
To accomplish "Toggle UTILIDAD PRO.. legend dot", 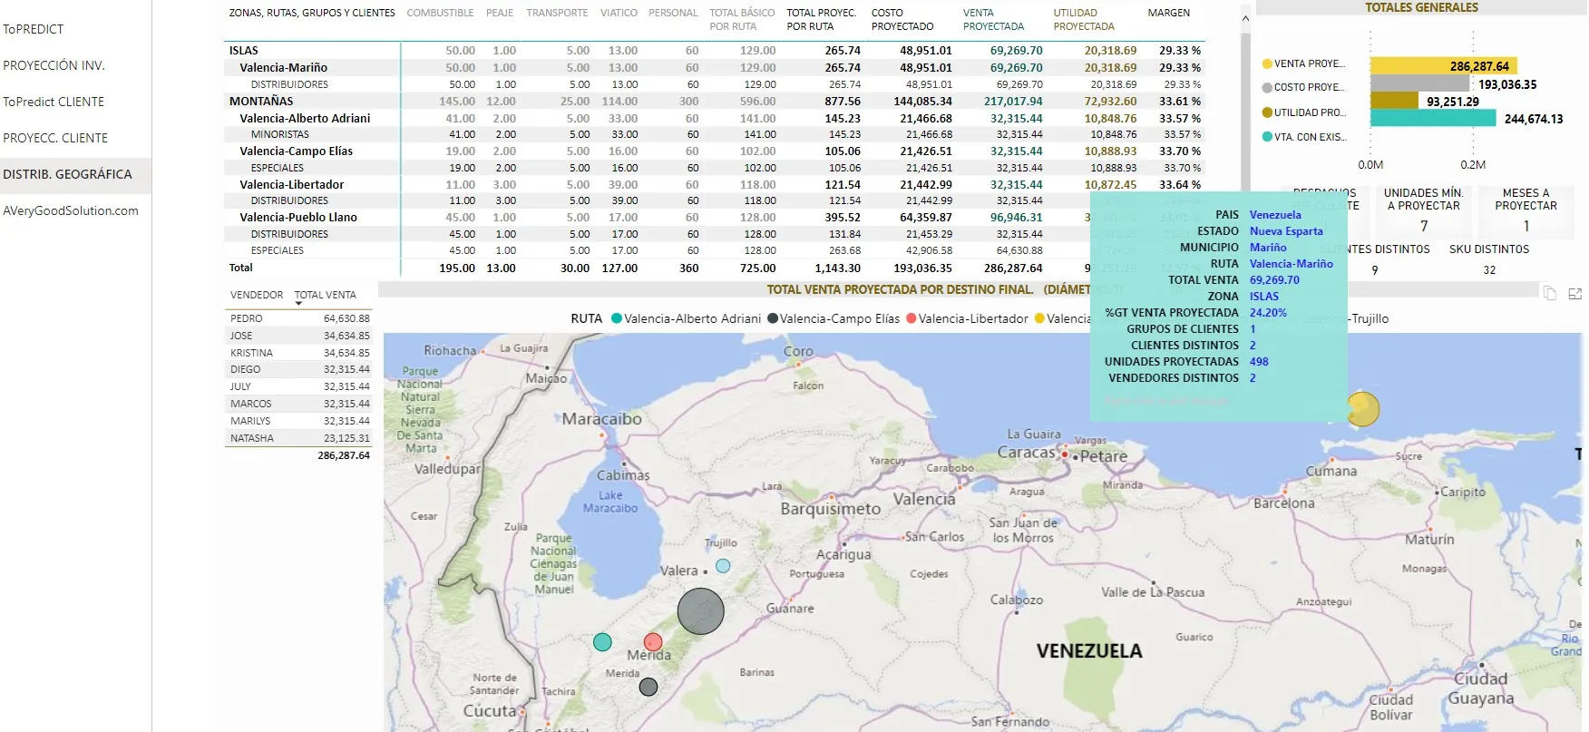I will [x=1267, y=112].
